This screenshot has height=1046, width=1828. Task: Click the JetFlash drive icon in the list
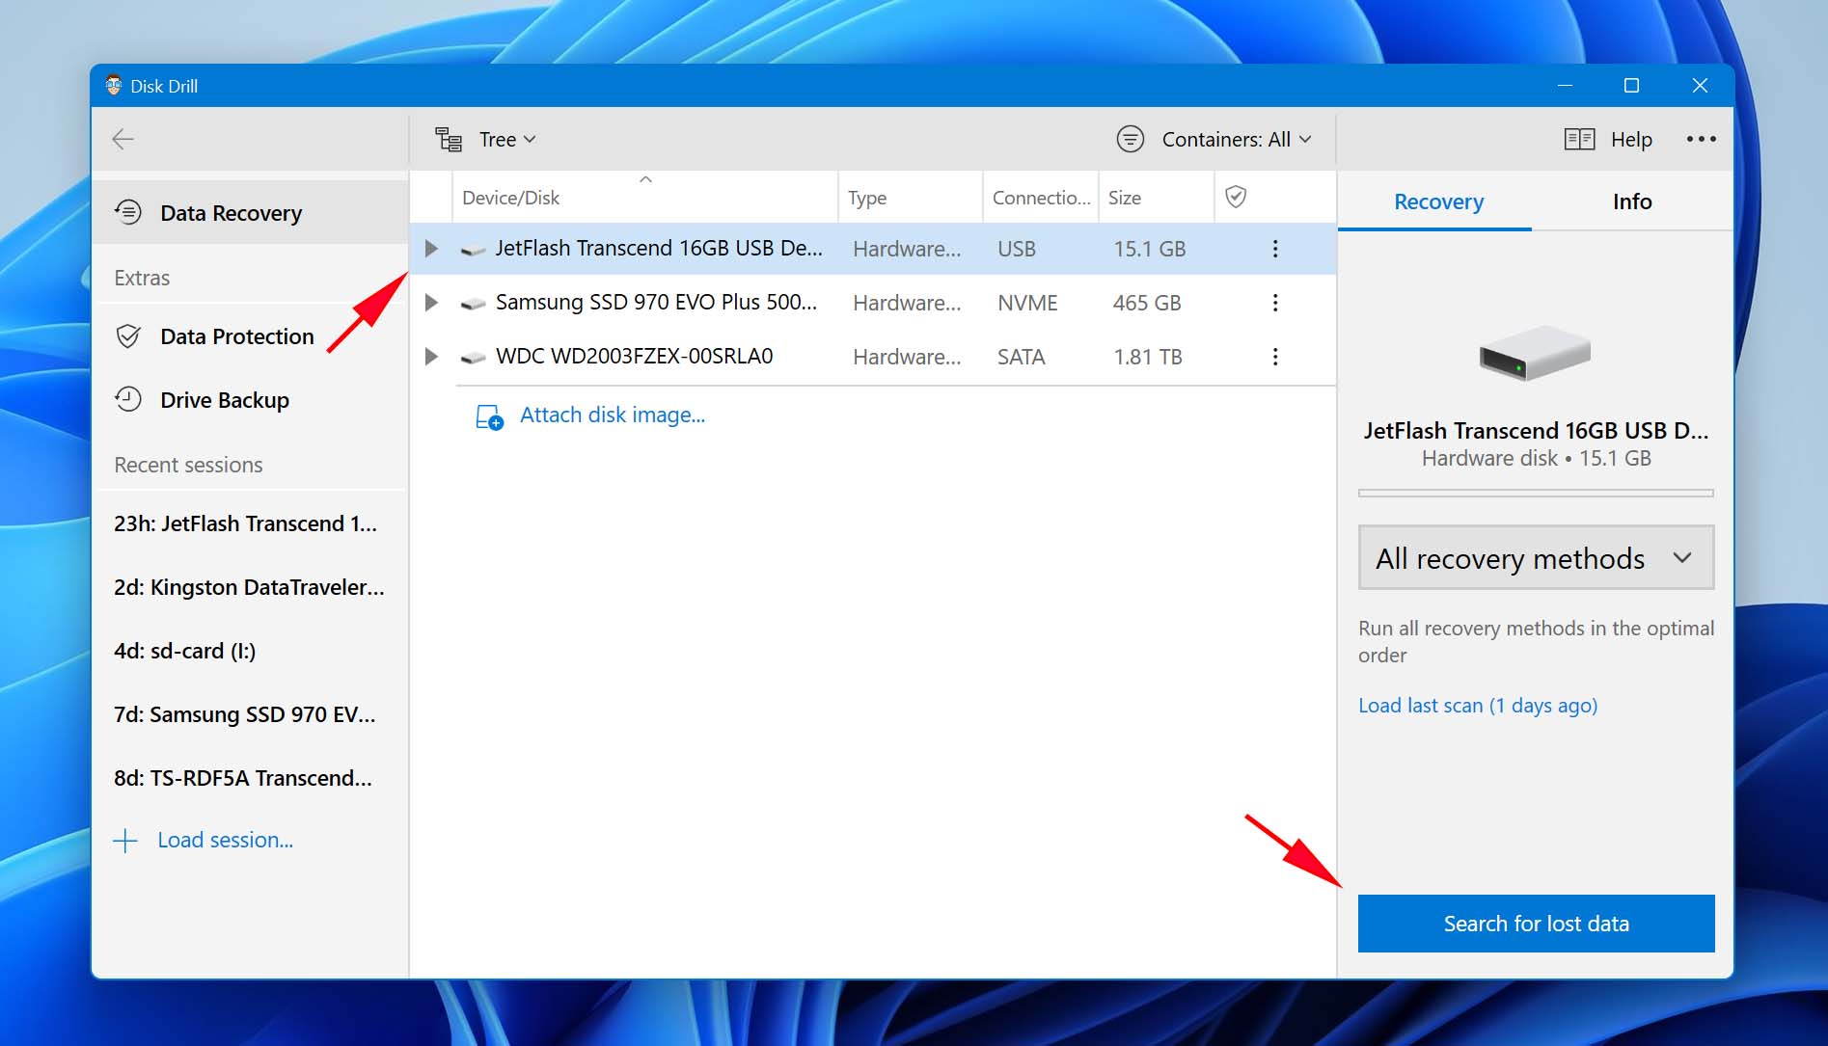pos(473,251)
